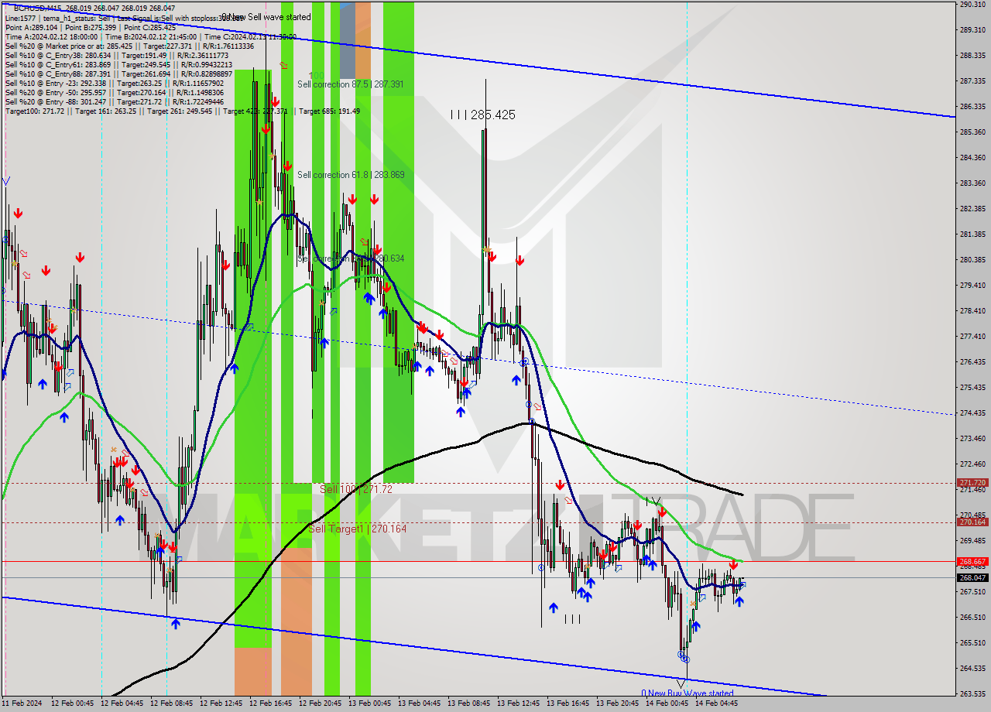The image size is (991, 712).
Task: Select the 'Sell 100 | 271.72' level label
Action: point(356,489)
